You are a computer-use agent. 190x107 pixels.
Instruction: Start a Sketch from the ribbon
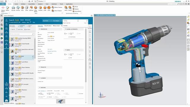tap(7, 9)
